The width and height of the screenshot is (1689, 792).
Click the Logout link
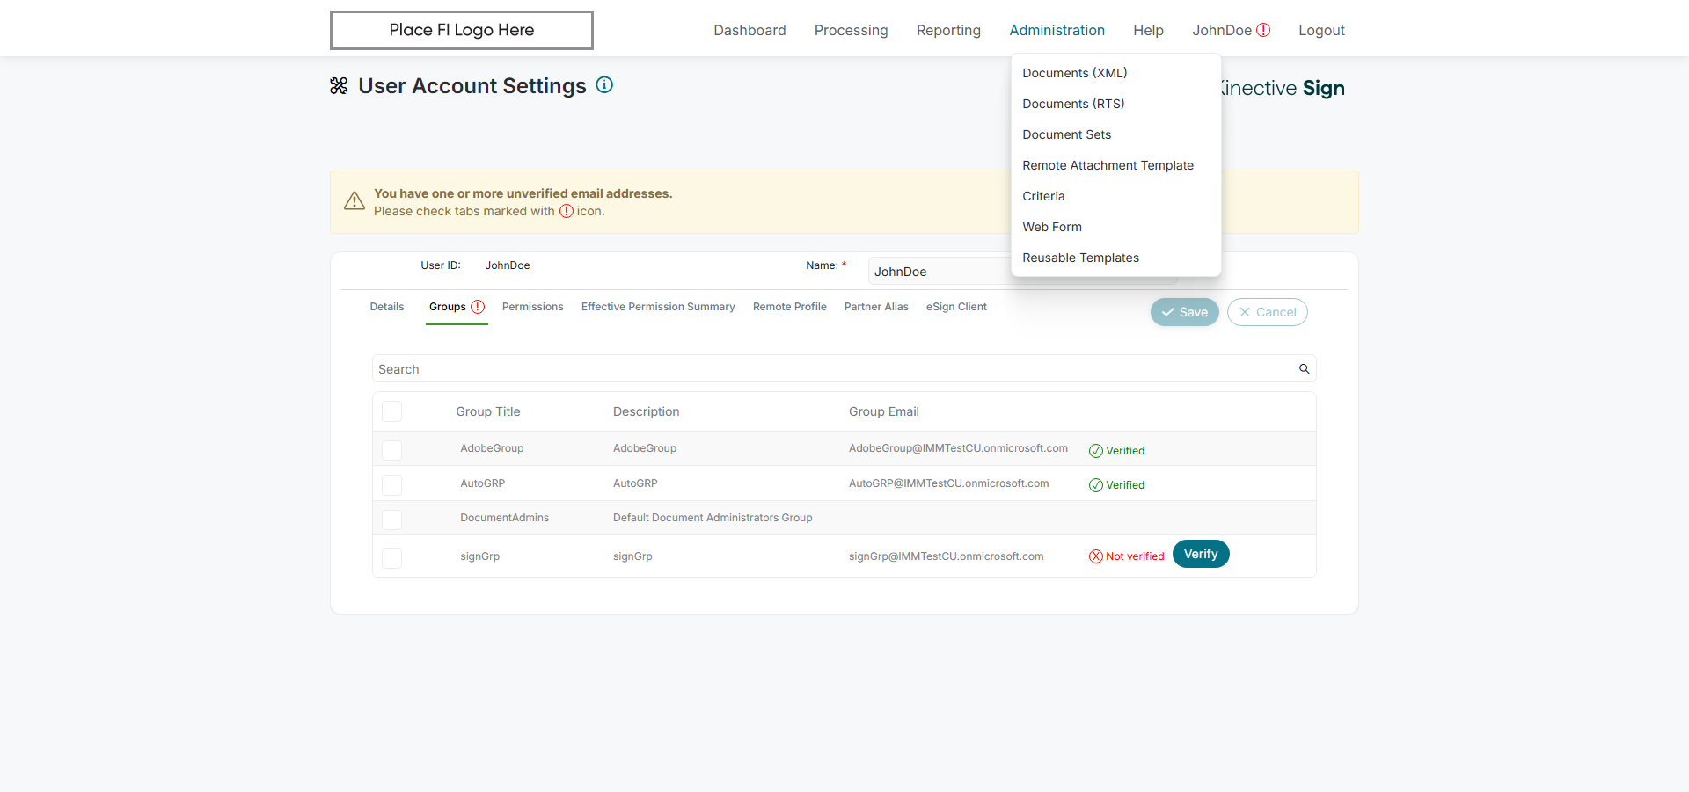coord(1321,30)
